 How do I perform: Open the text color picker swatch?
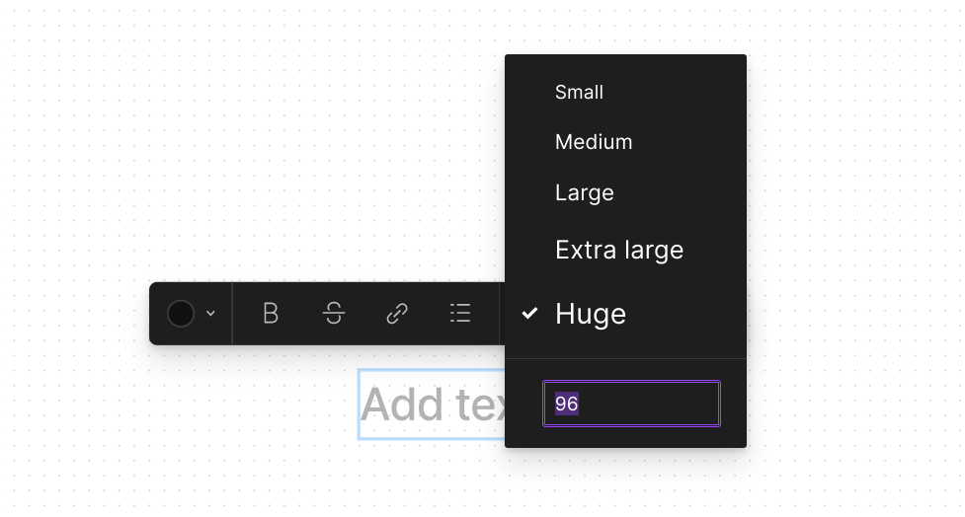181,314
